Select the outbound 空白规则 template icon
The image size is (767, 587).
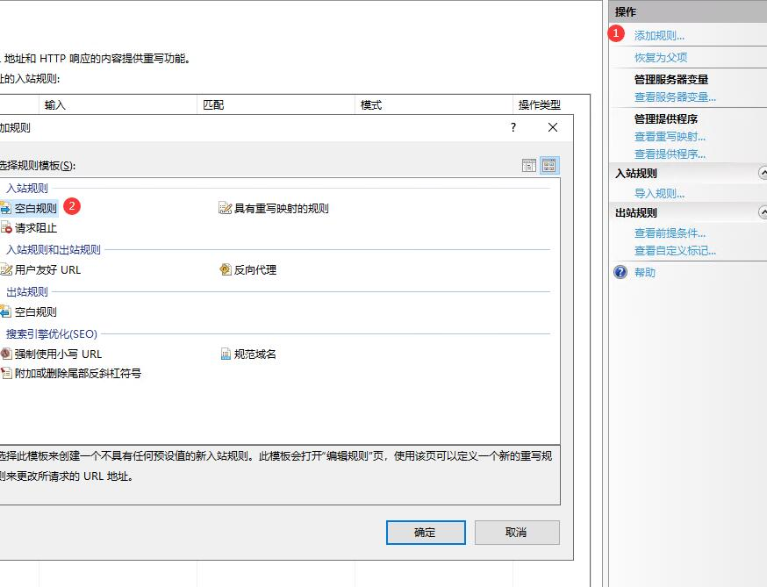tap(5, 311)
